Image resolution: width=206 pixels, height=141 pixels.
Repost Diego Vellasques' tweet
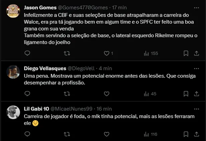pyautogui.click(x=67, y=94)
